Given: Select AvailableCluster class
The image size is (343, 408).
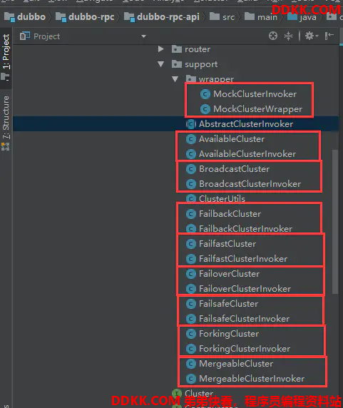Looking at the screenshot, I should [232, 139].
